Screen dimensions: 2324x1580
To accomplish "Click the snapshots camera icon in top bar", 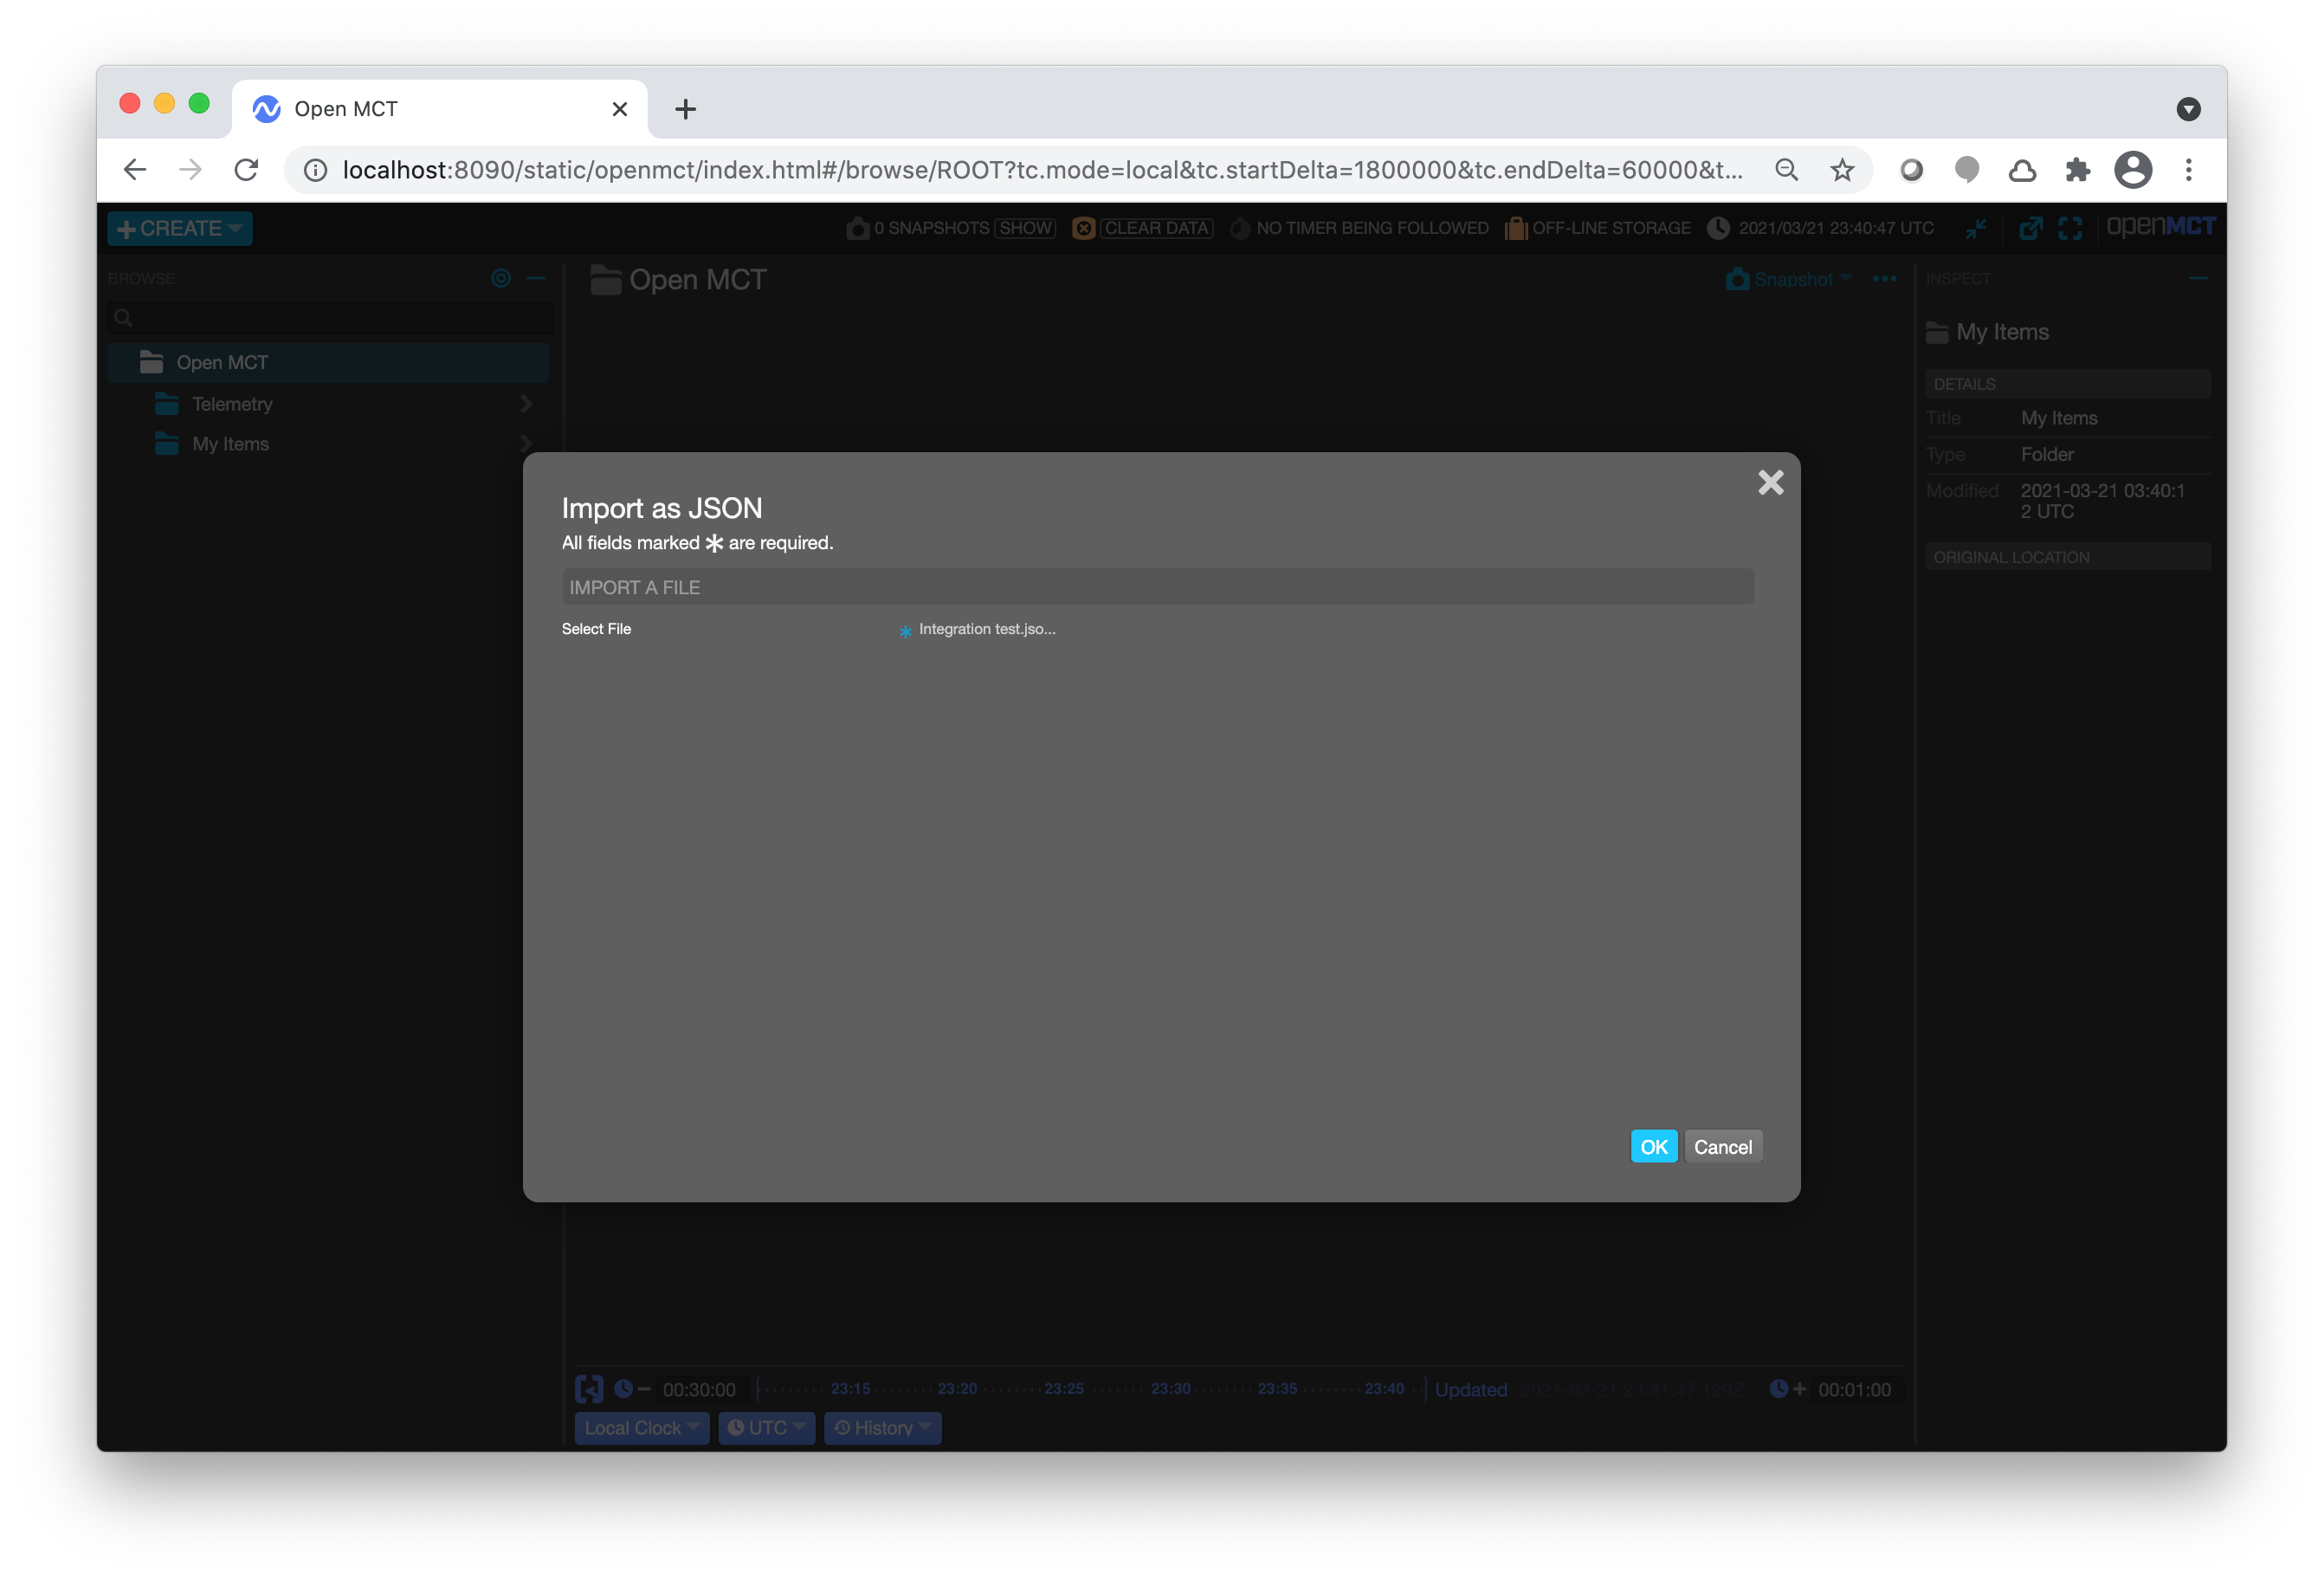I will click(x=858, y=228).
